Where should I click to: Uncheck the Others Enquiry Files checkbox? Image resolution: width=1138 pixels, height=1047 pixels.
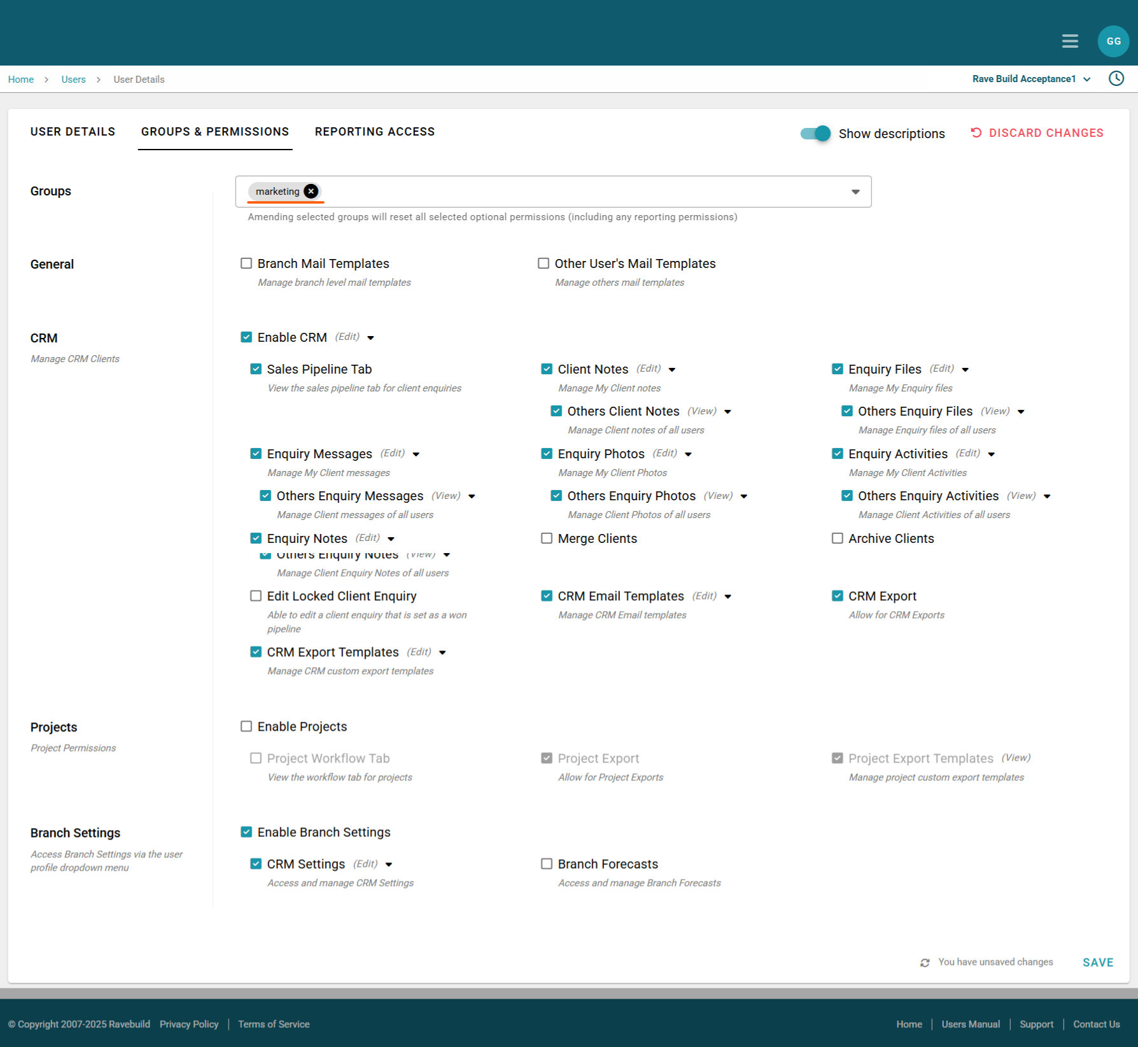pyautogui.click(x=847, y=411)
